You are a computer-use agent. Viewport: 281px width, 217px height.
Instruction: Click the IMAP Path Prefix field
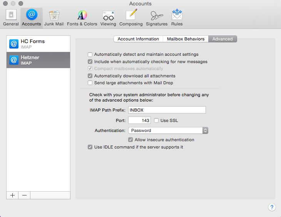coord(167,110)
